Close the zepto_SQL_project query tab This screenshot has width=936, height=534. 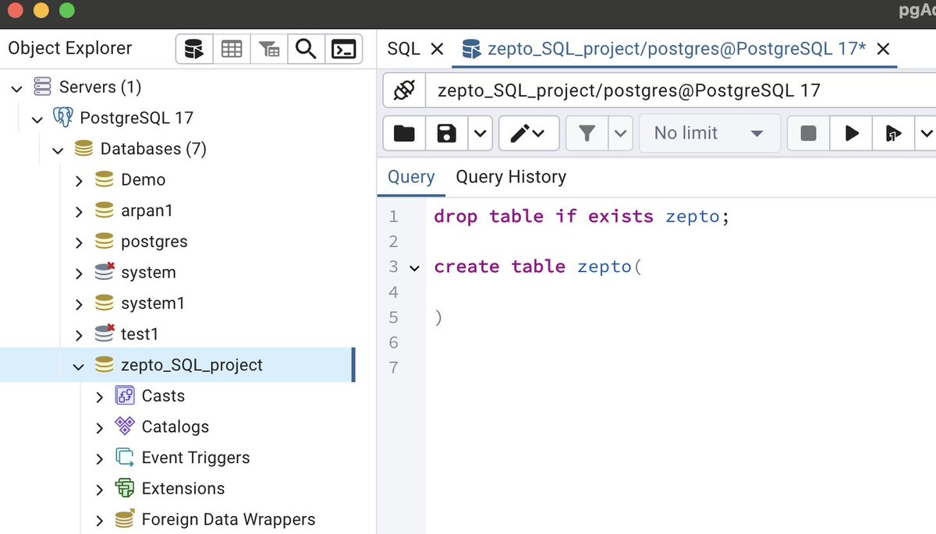pyautogui.click(x=883, y=49)
